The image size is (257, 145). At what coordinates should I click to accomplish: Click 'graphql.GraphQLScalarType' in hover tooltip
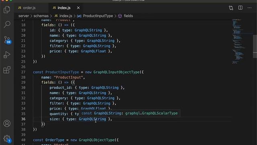pyautogui.click(x=151, y=113)
